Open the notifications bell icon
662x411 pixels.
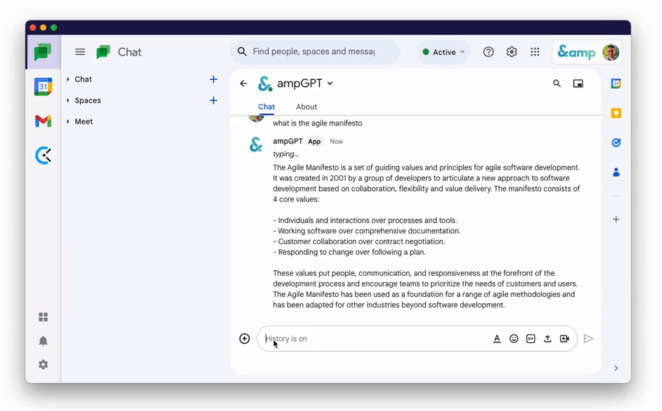(x=43, y=341)
